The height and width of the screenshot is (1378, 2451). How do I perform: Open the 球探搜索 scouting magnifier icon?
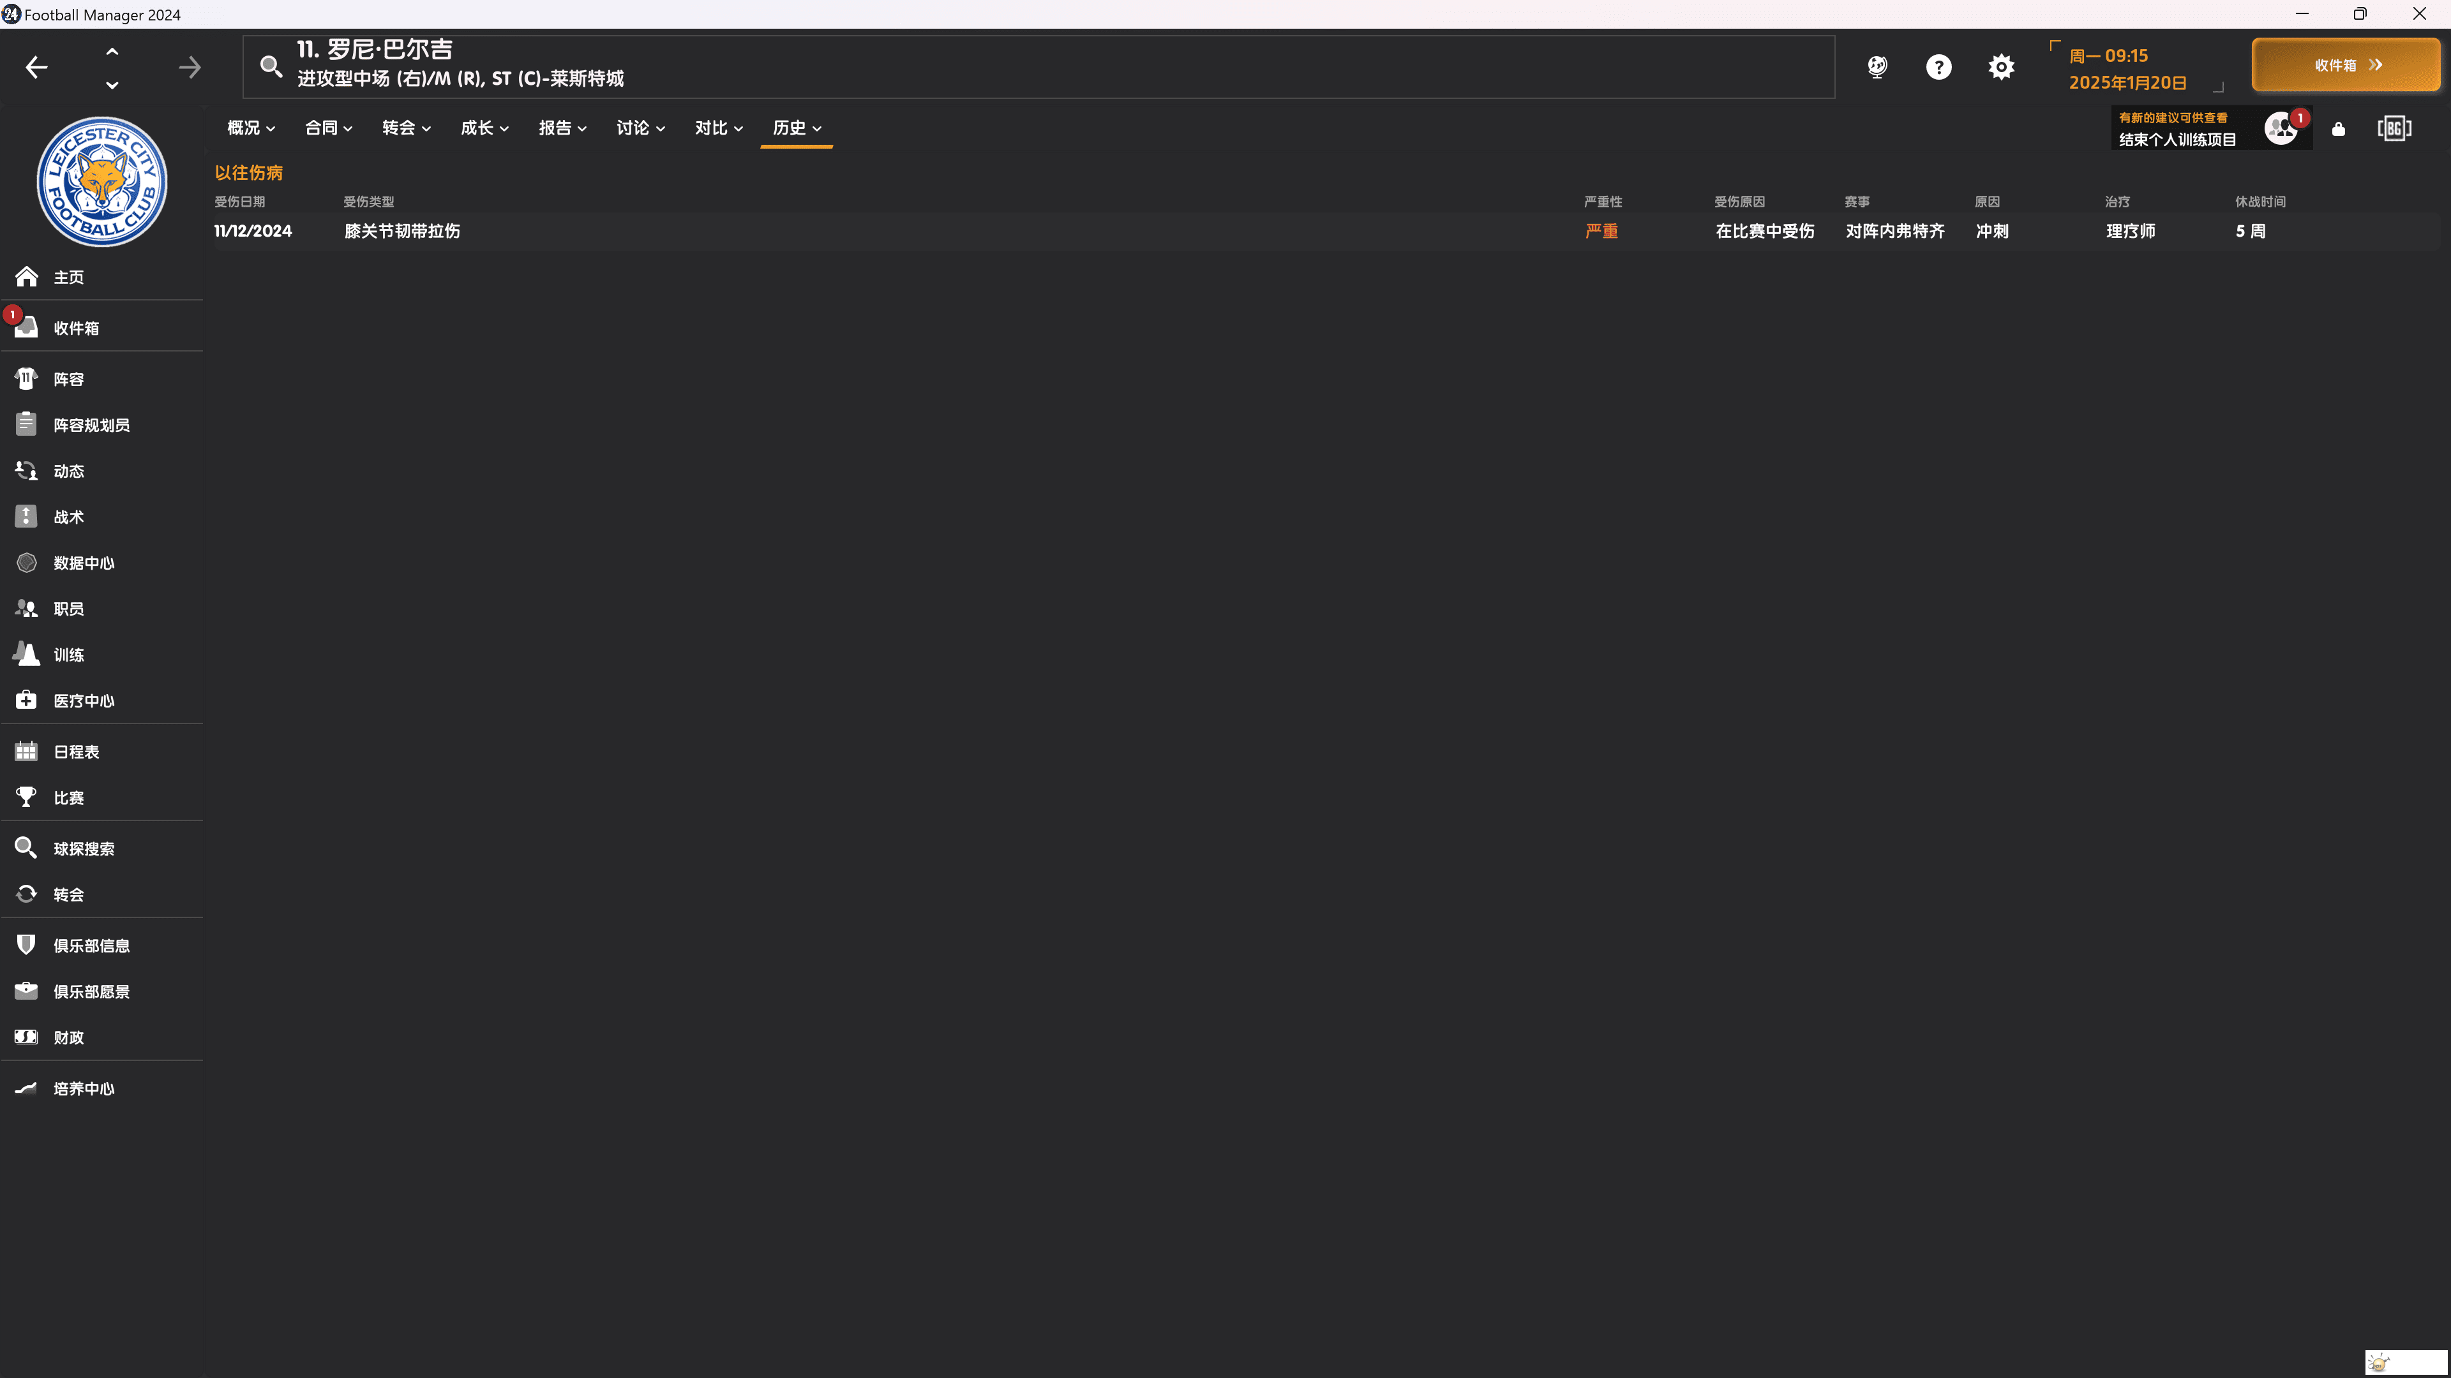[x=26, y=847]
